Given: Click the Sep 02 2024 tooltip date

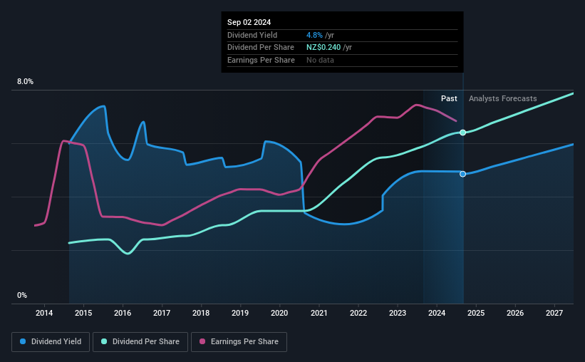Looking at the screenshot, I should coord(249,22).
